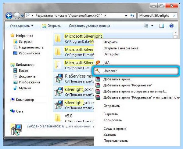Select Компьютер in navigation pane
This screenshot has width=183, height=149.
tap(25, 100)
